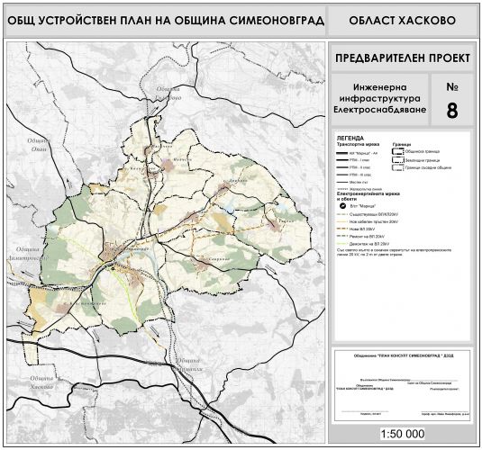Click the Землищни граници boundary symbol
482x450 pixels.
398,160
